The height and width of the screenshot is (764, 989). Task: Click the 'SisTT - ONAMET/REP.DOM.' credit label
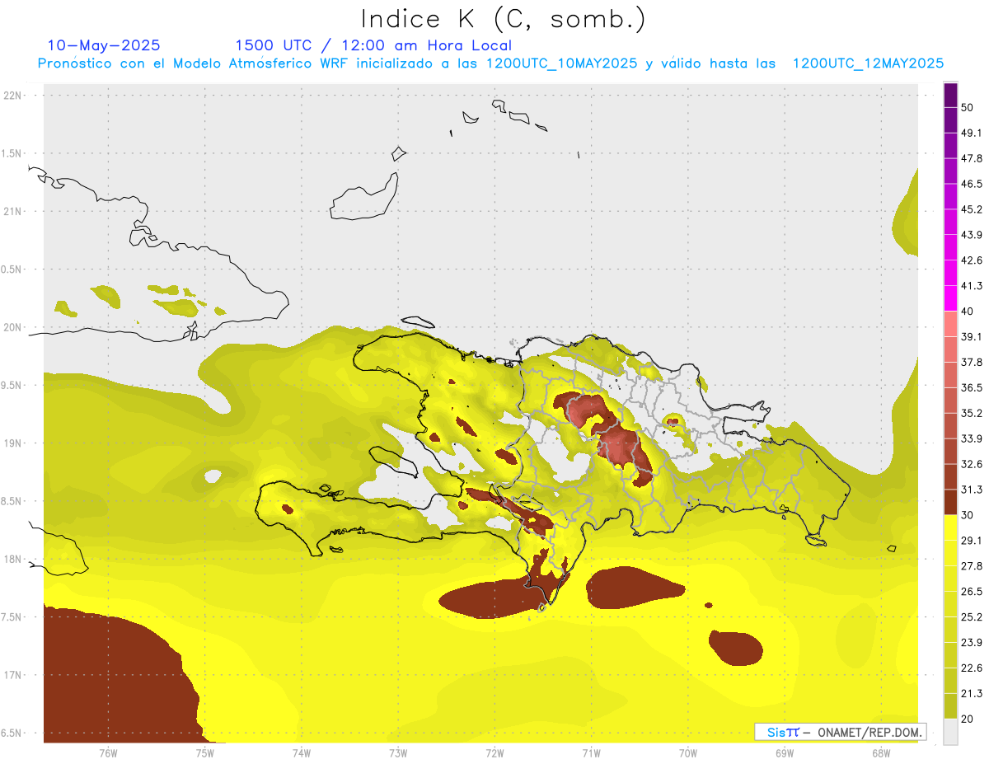click(840, 732)
